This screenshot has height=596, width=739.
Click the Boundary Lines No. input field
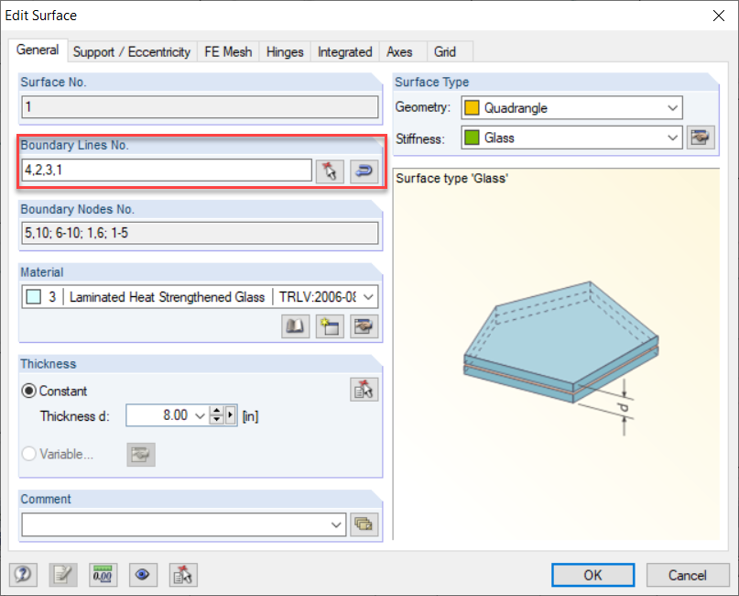pos(167,171)
